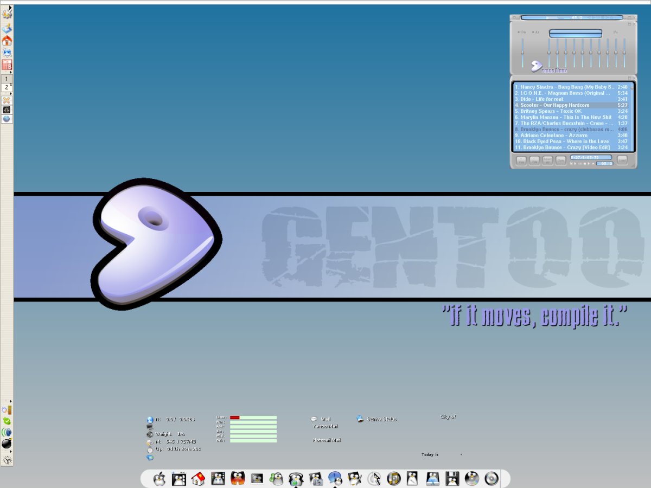Screen dimensions: 651x488
Task: Click the playlist Remove File button
Action: tap(534, 160)
